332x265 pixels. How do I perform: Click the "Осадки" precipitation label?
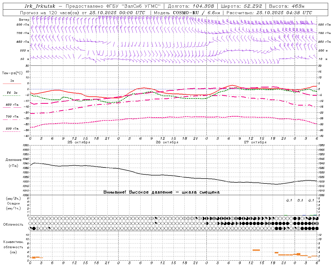pyautogui.click(x=13, y=204)
